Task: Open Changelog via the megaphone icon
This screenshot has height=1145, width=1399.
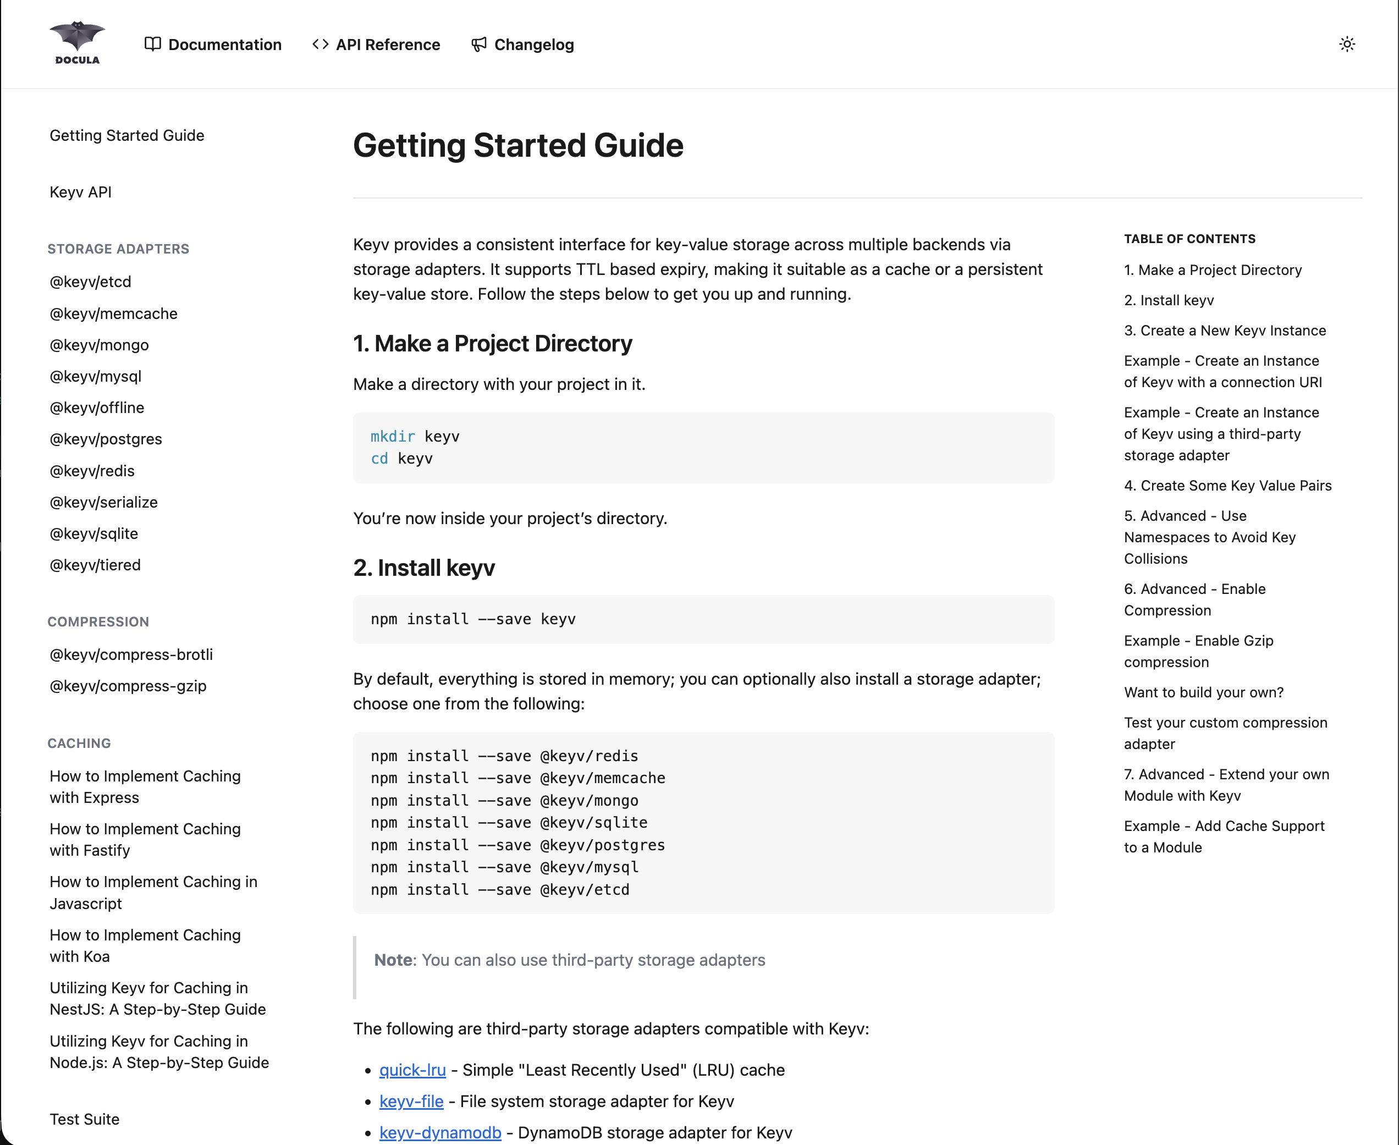Action: [480, 44]
